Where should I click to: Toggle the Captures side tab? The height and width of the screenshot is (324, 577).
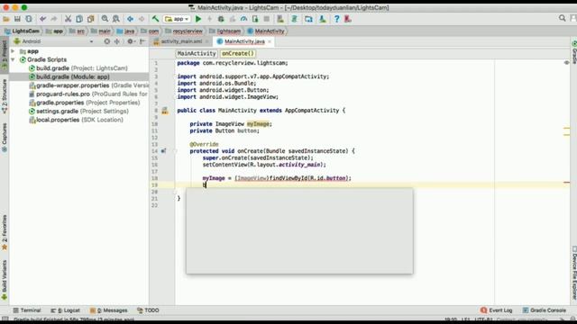(5, 138)
